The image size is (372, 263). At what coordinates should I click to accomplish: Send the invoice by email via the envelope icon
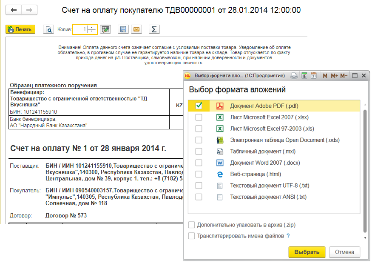coord(136,29)
